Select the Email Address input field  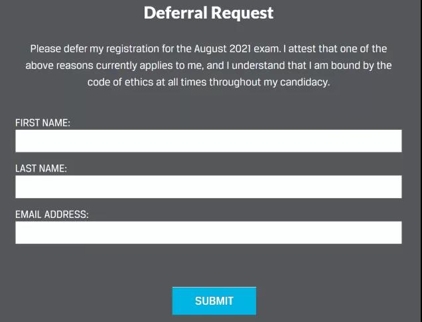[x=208, y=233]
